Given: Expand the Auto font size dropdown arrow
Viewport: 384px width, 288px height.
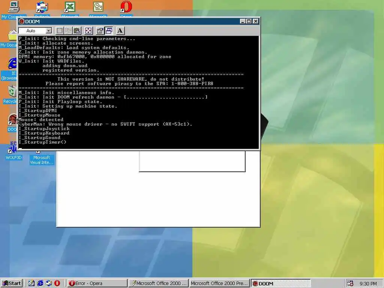Looking at the screenshot, I should point(49,31).
